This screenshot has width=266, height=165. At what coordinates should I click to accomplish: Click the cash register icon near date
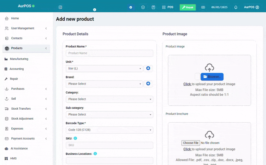(x=203, y=7)
